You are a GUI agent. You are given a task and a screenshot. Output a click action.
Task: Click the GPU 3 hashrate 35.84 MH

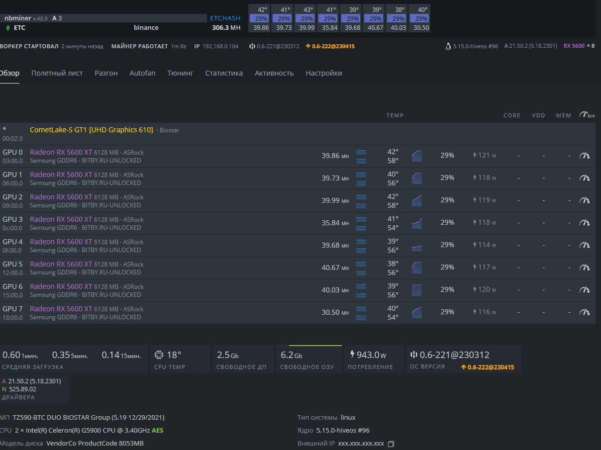(335, 223)
